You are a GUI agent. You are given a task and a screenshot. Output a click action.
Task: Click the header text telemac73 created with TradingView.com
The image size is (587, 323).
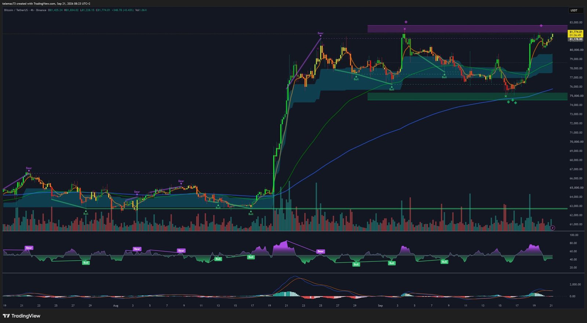(29, 4)
